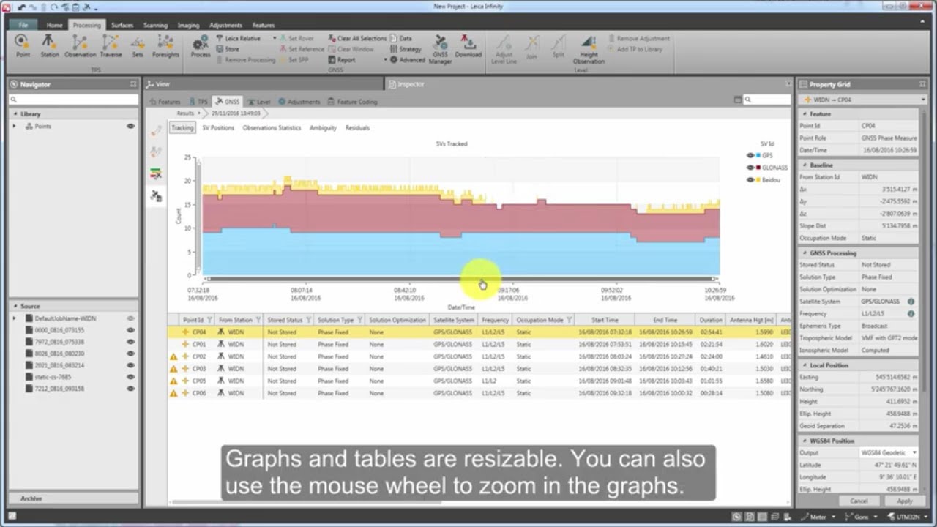The image size is (937, 527).
Task: Expand the Points node in Library
Action: coord(14,127)
